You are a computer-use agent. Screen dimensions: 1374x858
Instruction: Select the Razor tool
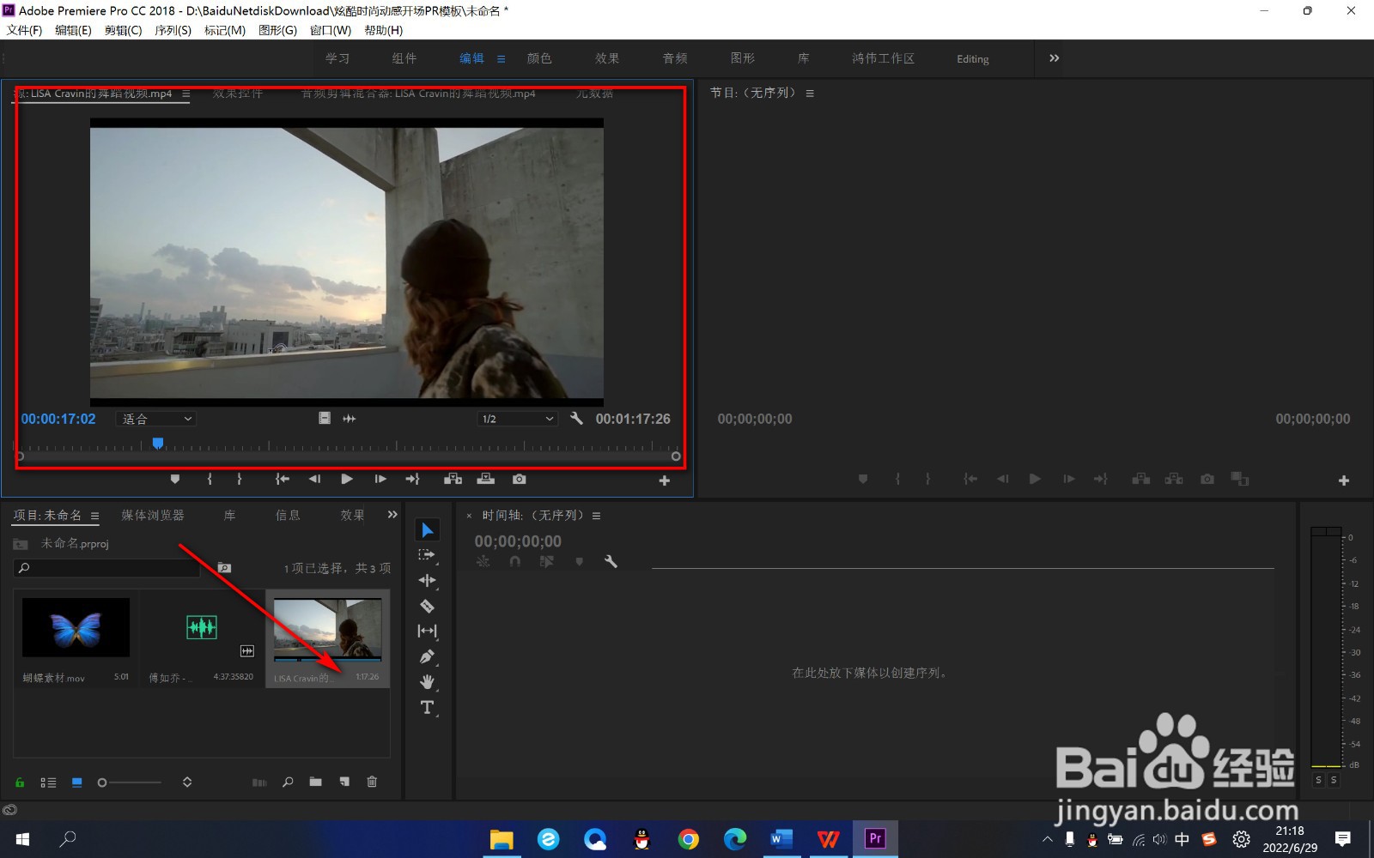427,606
